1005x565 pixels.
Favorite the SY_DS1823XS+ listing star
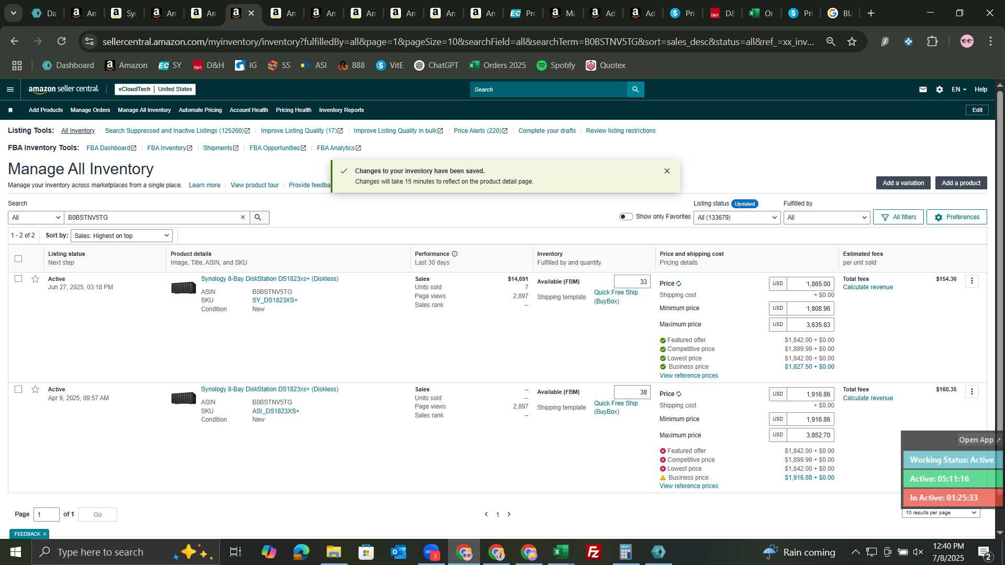click(x=35, y=279)
